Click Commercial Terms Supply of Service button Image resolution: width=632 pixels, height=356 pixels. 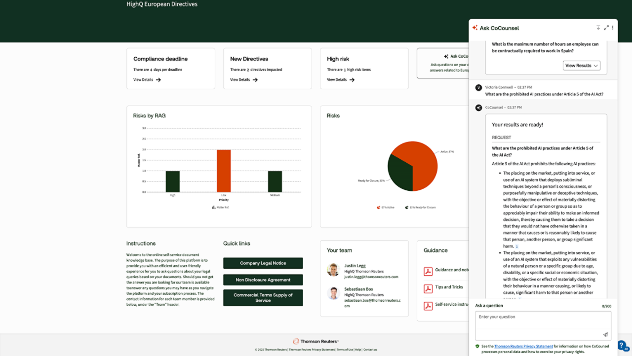coord(263,298)
